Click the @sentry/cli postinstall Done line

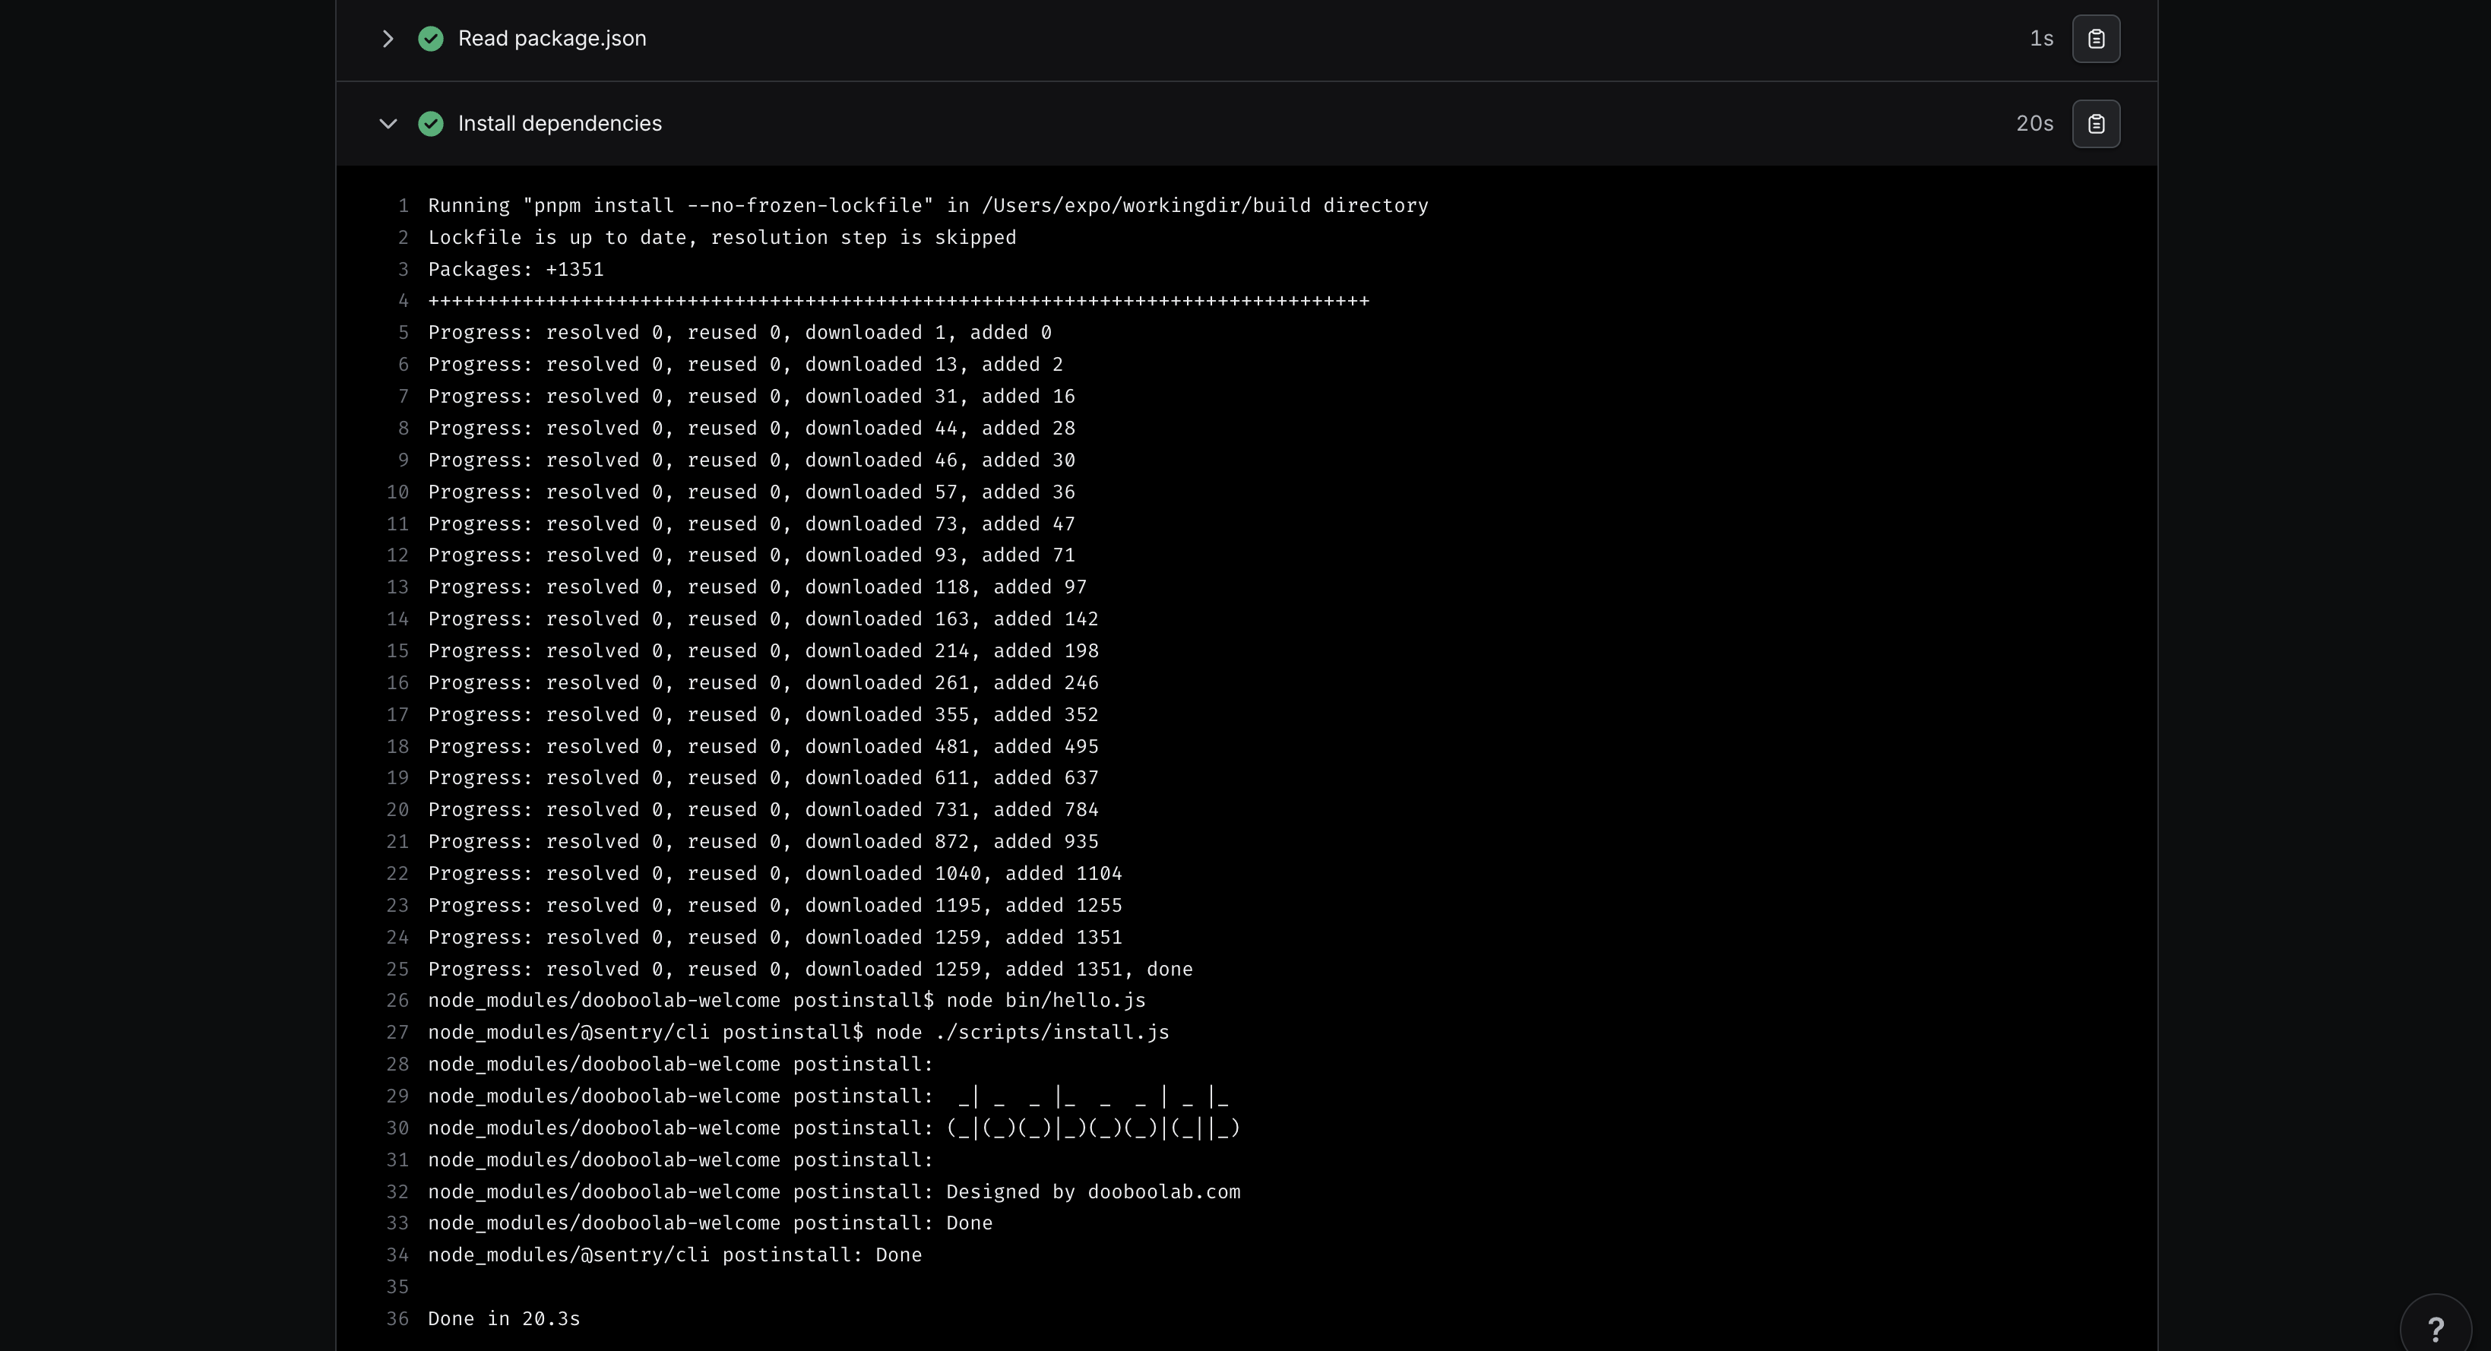click(x=674, y=1255)
